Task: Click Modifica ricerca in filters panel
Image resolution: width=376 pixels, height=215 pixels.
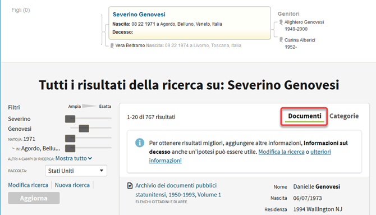Action: [x=28, y=185]
